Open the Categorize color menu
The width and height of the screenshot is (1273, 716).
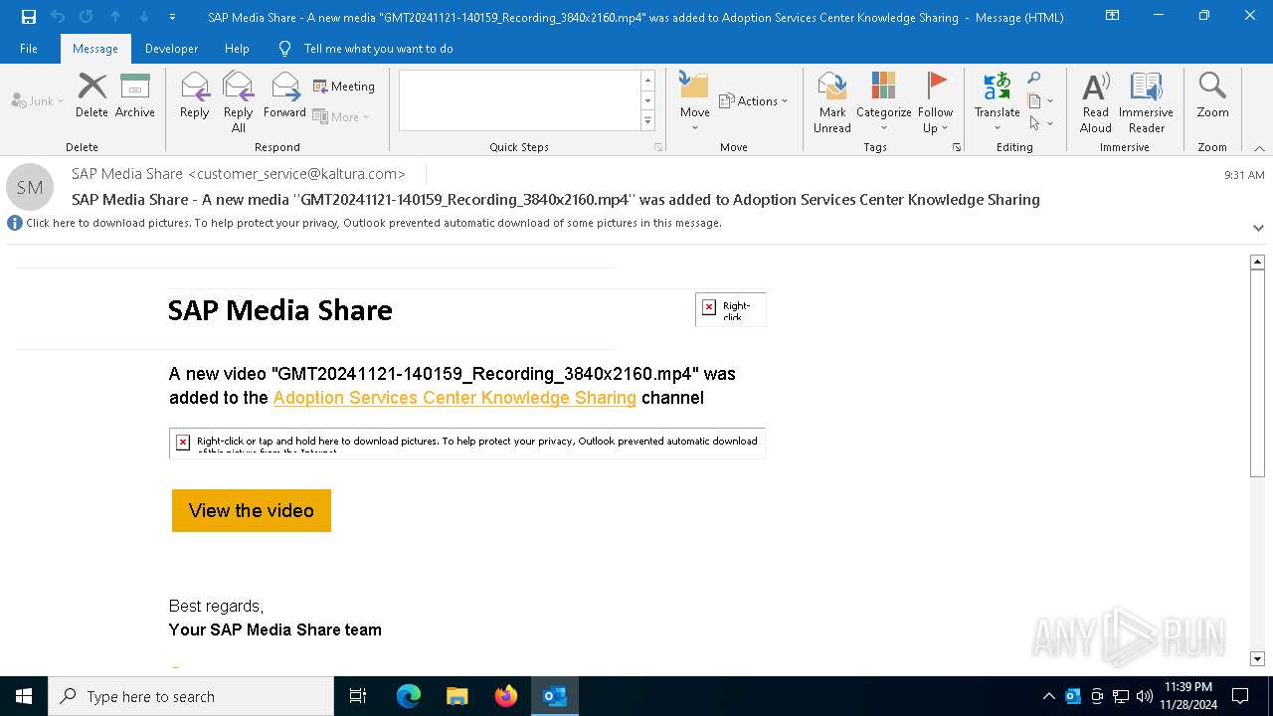[883, 101]
